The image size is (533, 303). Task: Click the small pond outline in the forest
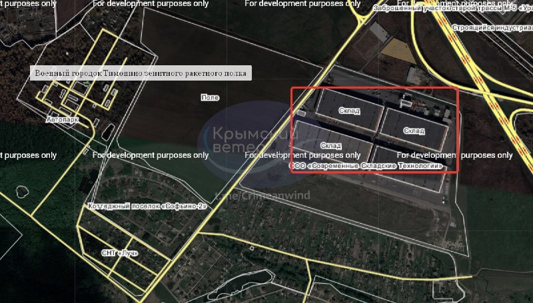pos(22,192)
